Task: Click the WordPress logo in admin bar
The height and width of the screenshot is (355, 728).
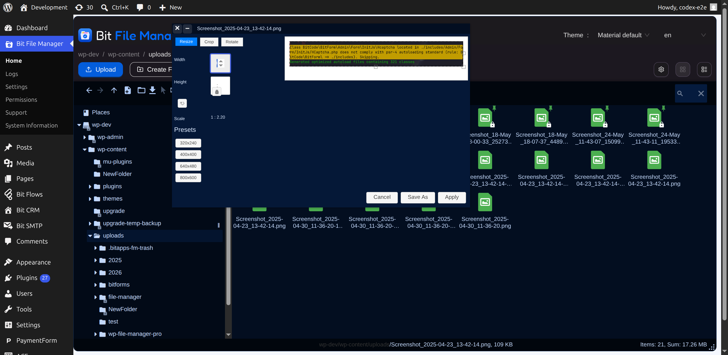Action: tap(8, 7)
